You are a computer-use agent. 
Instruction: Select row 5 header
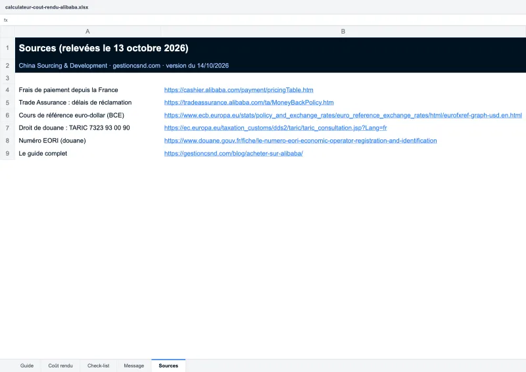point(7,103)
